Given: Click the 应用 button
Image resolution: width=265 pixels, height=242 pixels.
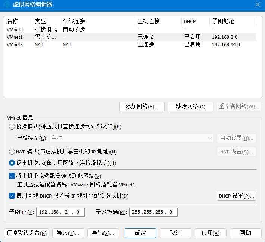Looking at the screenshot, I should (211, 233).
